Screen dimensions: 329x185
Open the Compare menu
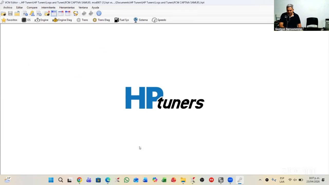(x=32, y=7)
